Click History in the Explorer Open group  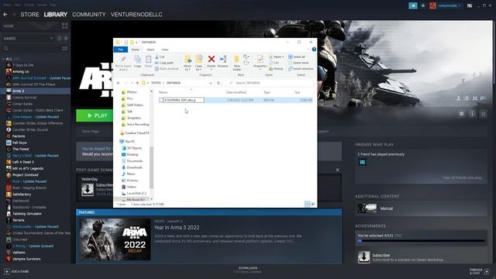tap(276, 69)
